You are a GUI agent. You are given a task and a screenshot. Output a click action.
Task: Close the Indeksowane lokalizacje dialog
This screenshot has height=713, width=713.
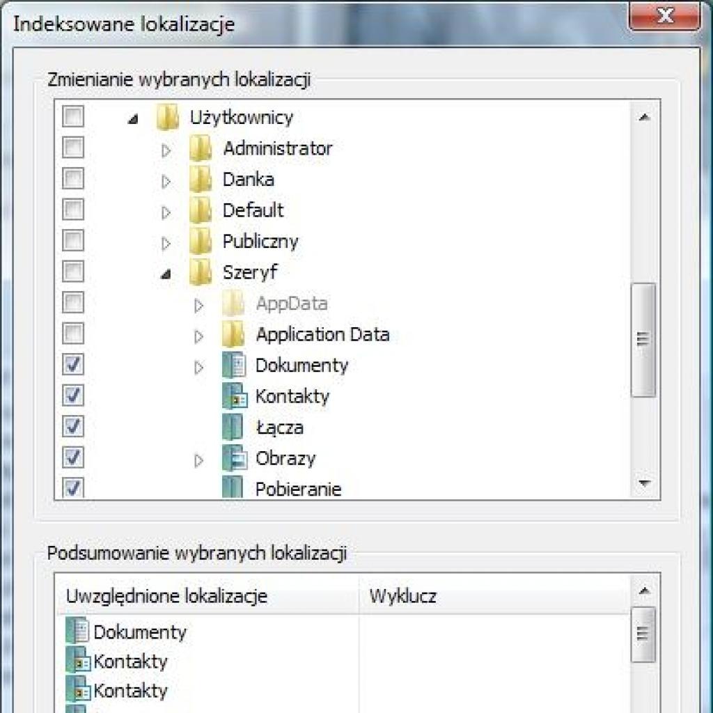665,15
